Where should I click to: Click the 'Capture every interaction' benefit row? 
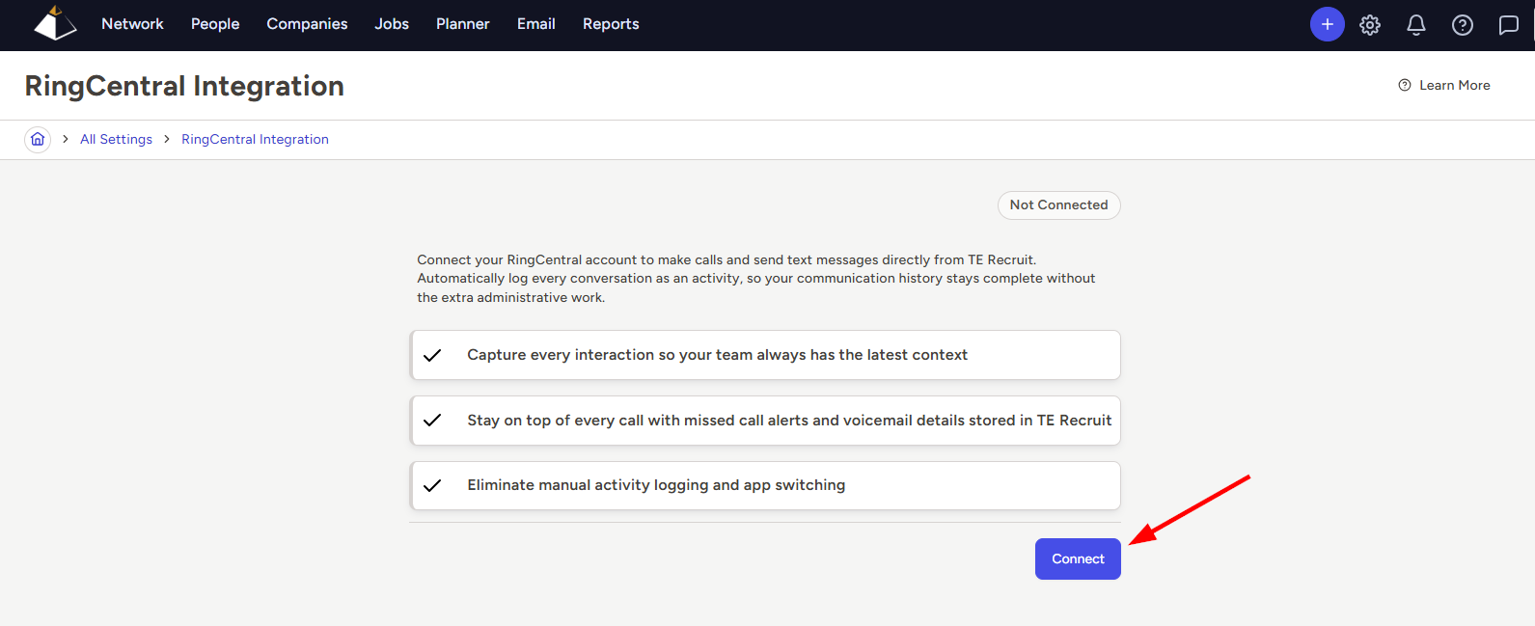pyautogui.click(x=765, y=355)
